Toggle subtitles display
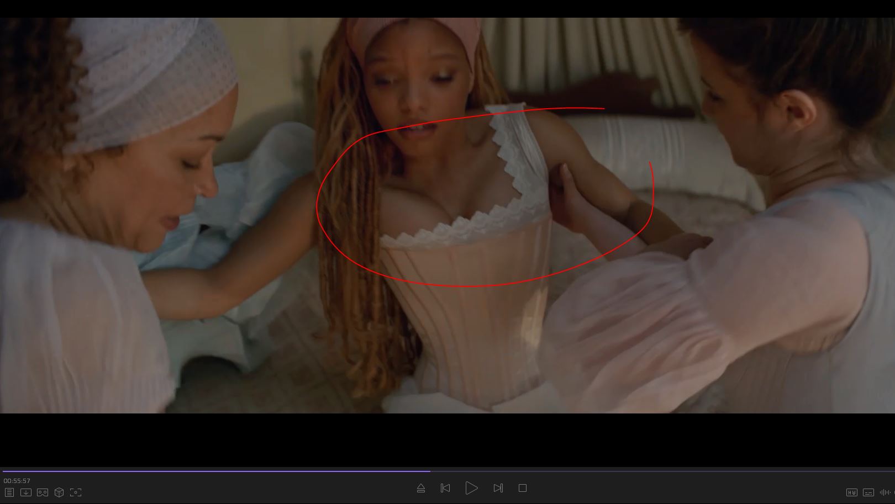 [x=868, y=492]
